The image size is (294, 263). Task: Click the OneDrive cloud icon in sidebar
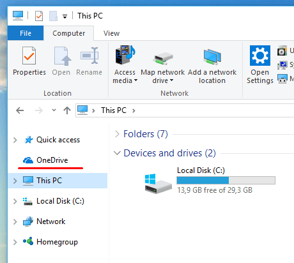[28, 160]
